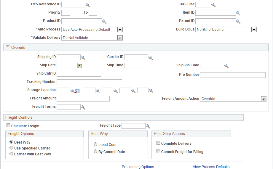Select Use Specified Carrier option
This screenshot has height=169, width=273.
(11, 148)
